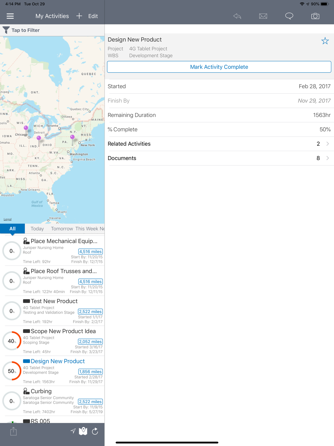Click flag icon beside Scope New Product Idea
334x446 pixels.
(26, 331)
